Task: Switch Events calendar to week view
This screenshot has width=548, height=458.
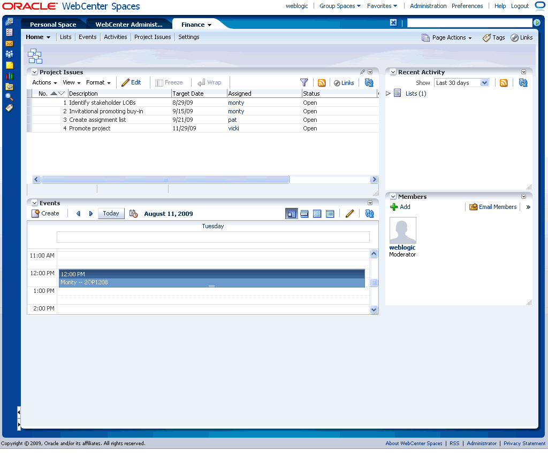Action: 305,214
